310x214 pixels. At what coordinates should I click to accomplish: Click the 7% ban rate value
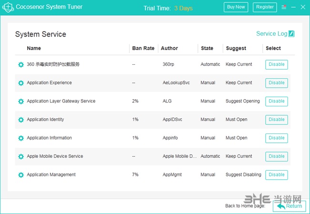coord(135,174)
